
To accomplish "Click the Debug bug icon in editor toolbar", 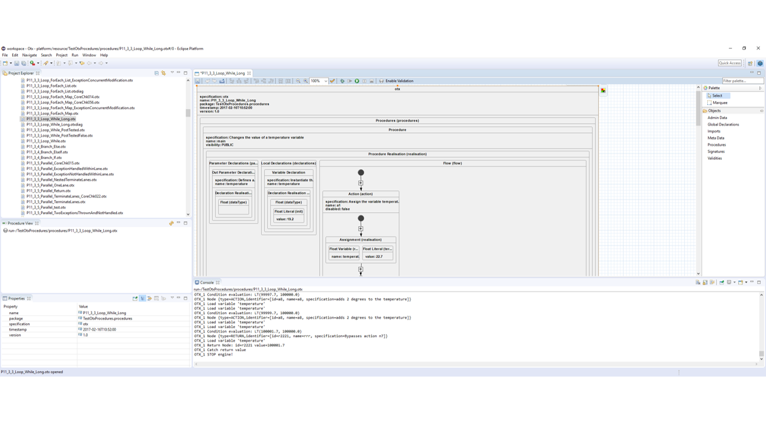I will 342,81.
